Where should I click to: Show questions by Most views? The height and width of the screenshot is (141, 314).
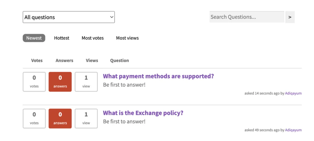tap(127, 38)
